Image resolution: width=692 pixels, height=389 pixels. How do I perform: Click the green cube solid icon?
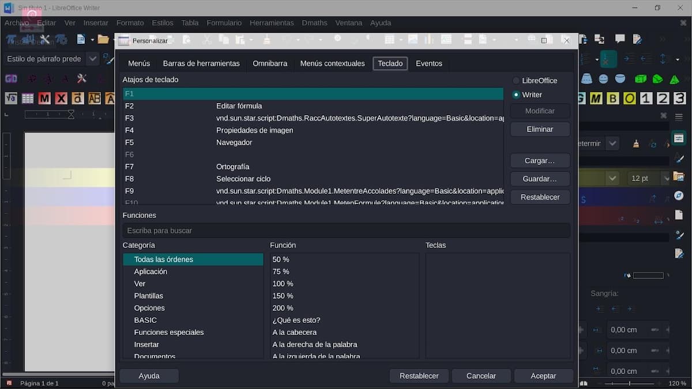pyautogui.click(x=640, y=78)
